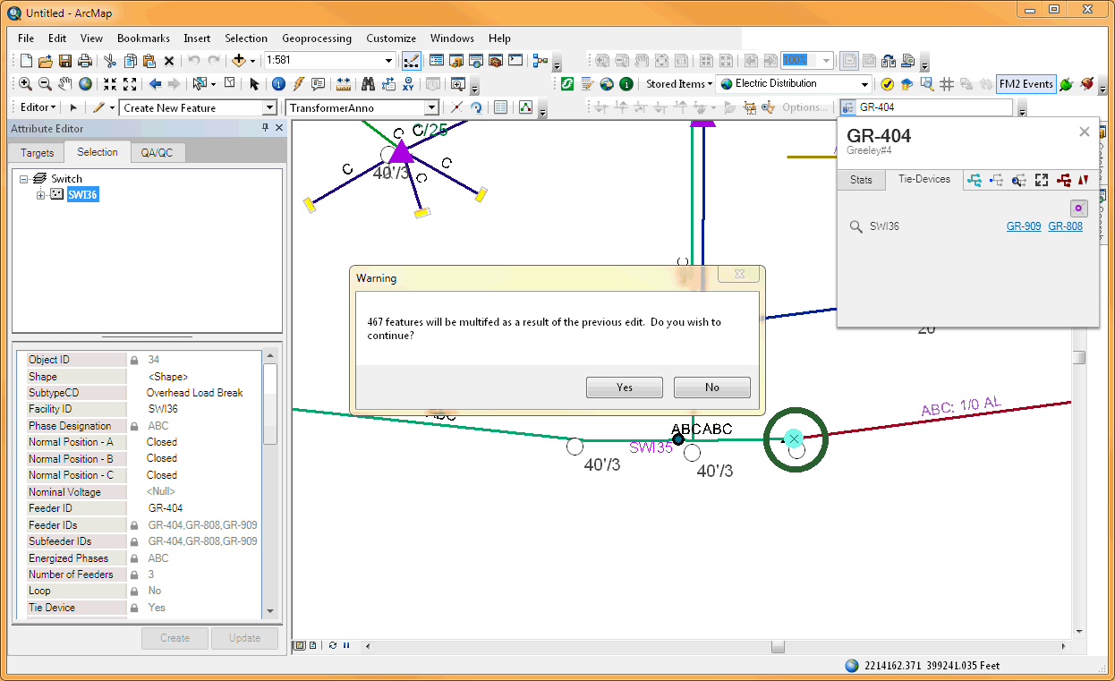This screenshot has width=1115, height=681.
Task: Activate the Pan tool
Action: click(x=65, y=83)
